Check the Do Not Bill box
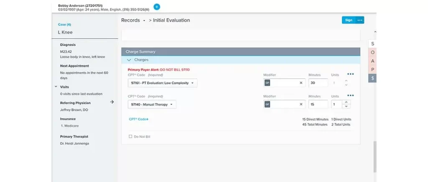This screenshot has height=182, width=428. click(130, 137)
